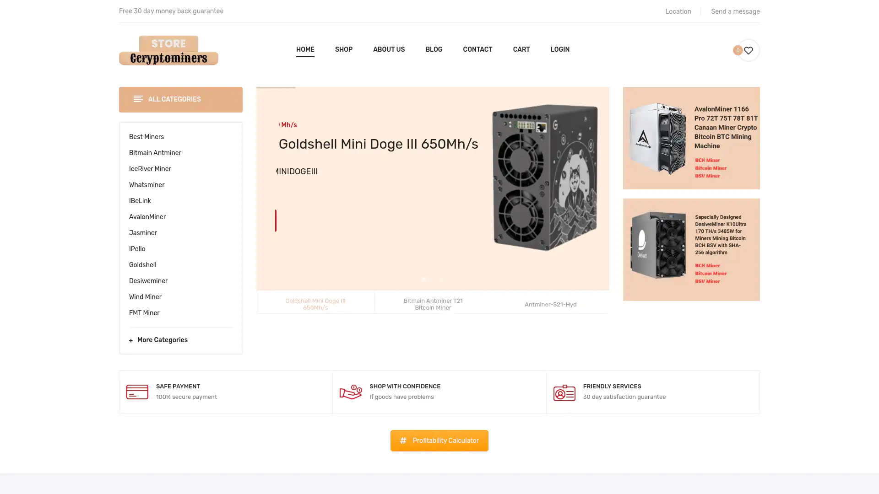Click the hash icon on Profitability Calculator
This screenshot has height=494, width=879.
(x=403, y=440)
